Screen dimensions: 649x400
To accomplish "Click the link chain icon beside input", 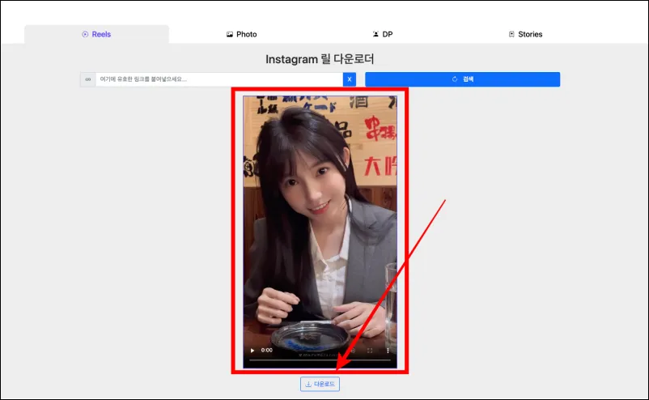I will [87, 79].
